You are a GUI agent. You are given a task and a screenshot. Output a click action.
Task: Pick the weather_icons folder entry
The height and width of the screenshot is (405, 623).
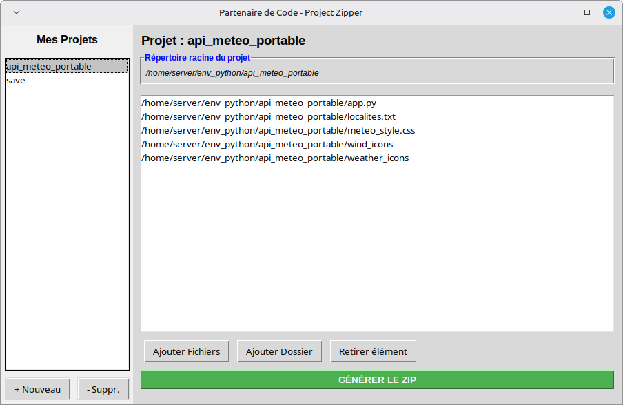coord(274,158)
